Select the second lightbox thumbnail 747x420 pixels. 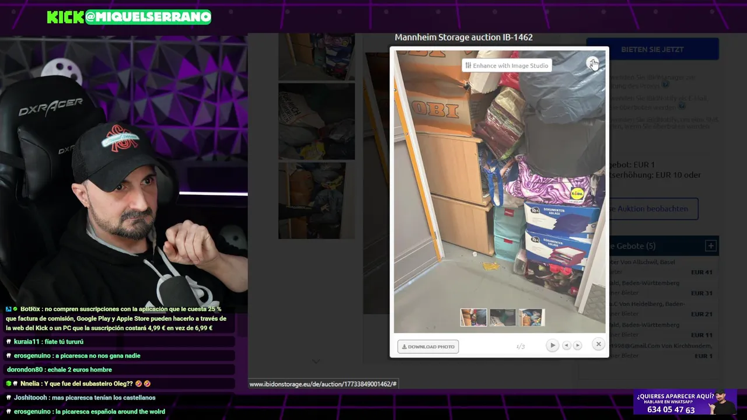click(502, 317)
